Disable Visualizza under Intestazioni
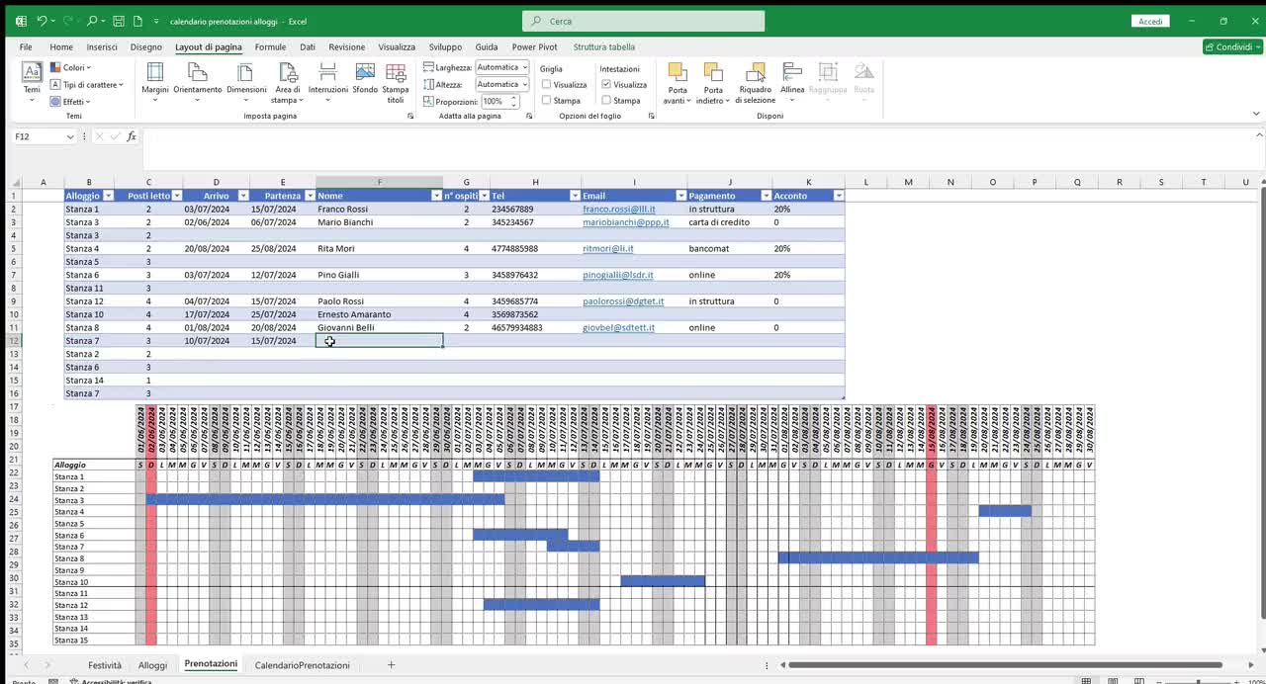 pos(607,84)
